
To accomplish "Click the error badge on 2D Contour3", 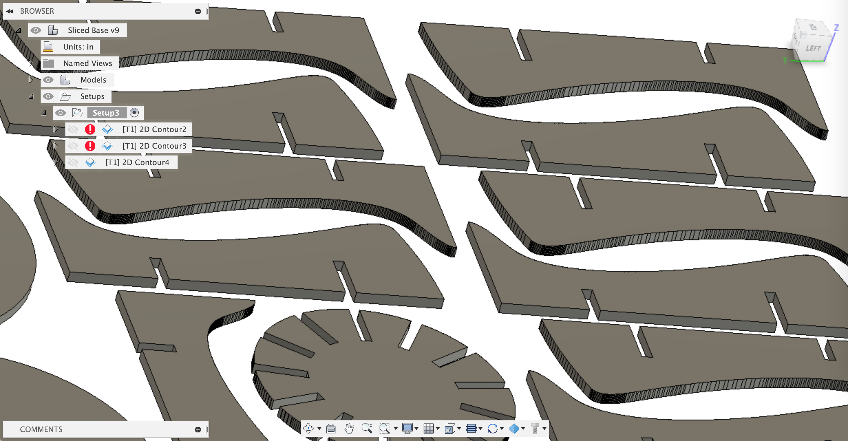I will point(90,146).
